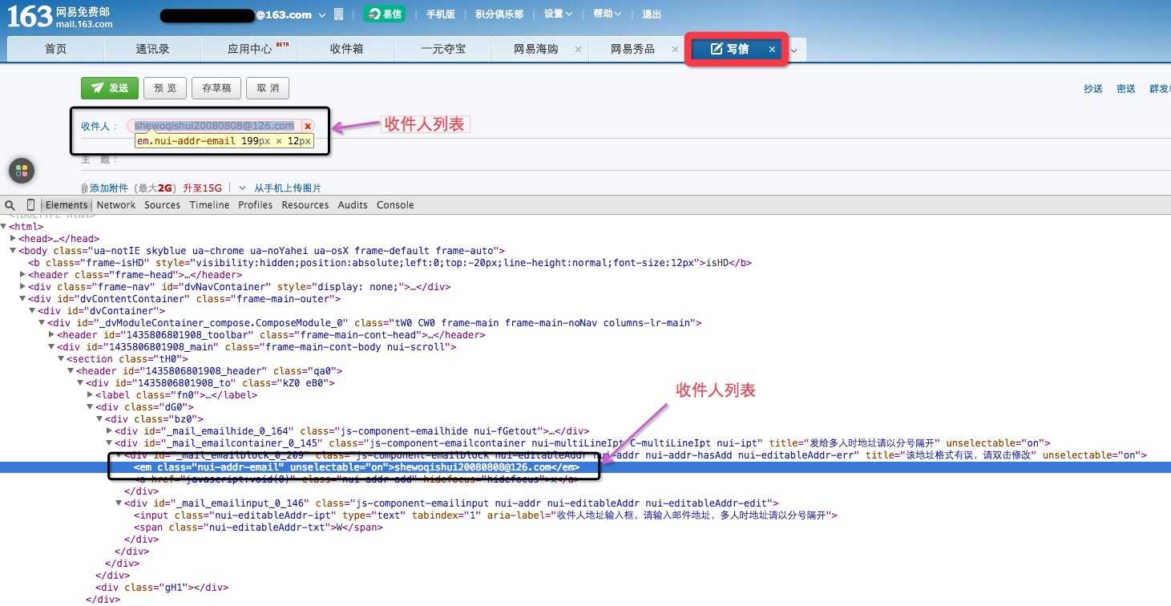
Task: Collapse the dvContainer div node
Action: [x=32, y=311]
